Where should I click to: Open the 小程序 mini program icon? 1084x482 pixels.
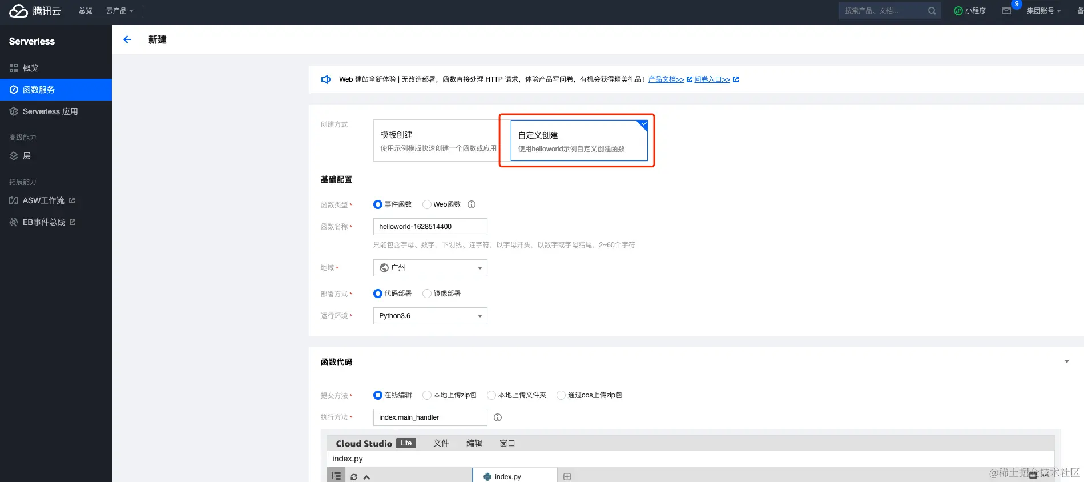[x=958, y=11]
